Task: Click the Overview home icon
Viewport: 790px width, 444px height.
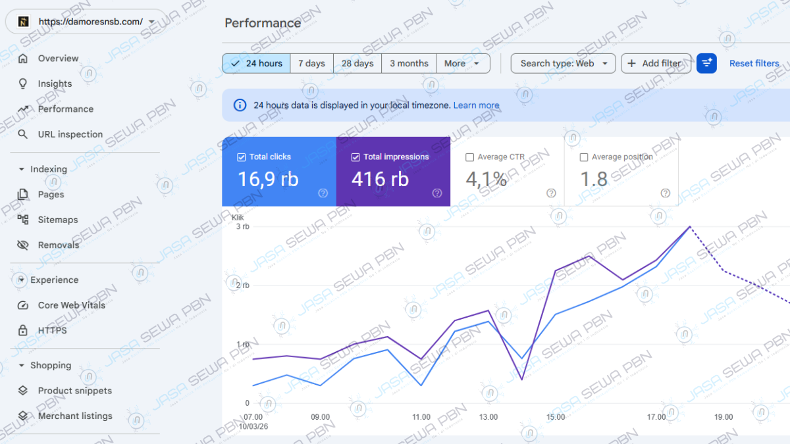Action: (x=23, y=59)
